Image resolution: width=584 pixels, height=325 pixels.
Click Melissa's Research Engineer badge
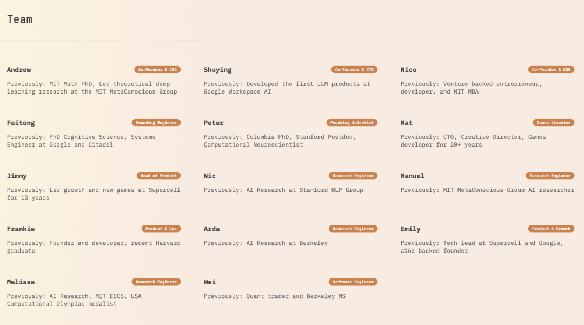click(x=156, y=282)
